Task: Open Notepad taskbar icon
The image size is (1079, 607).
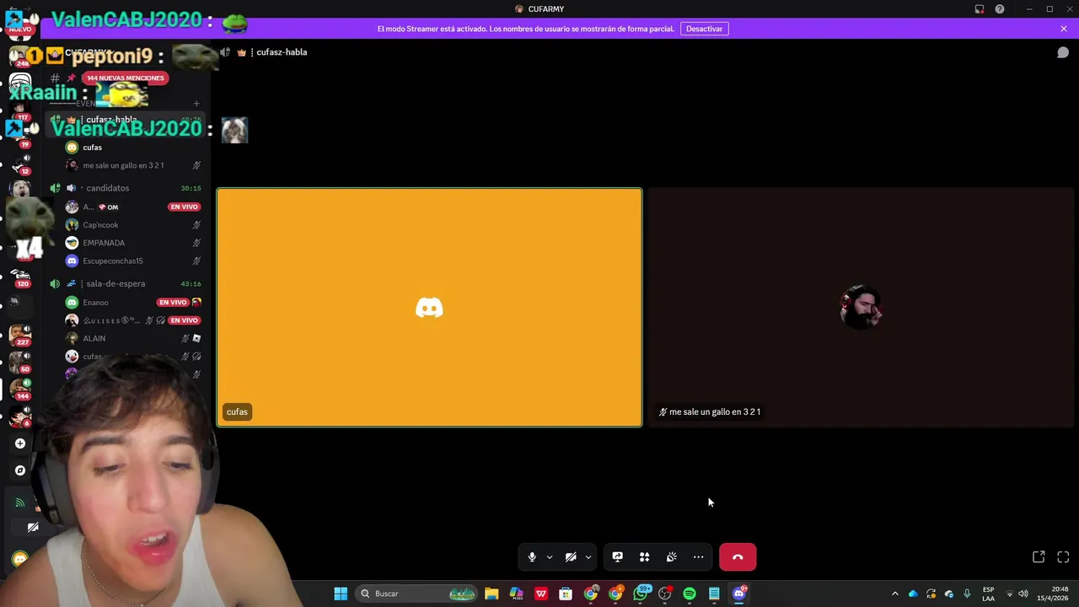Action: [x=714, y=594]
